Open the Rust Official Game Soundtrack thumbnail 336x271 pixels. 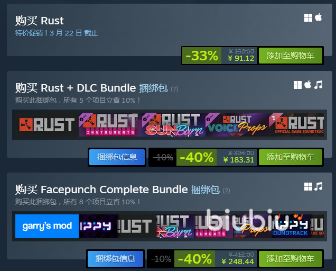[296, 125]
